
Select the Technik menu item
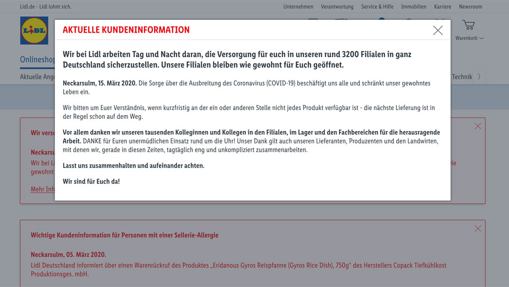462,76
